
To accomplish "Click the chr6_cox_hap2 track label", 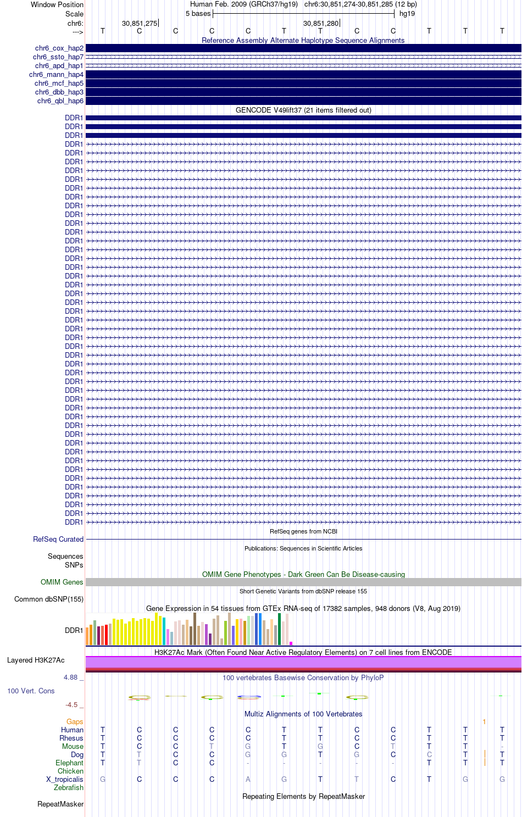I will [x=59, y=48].
